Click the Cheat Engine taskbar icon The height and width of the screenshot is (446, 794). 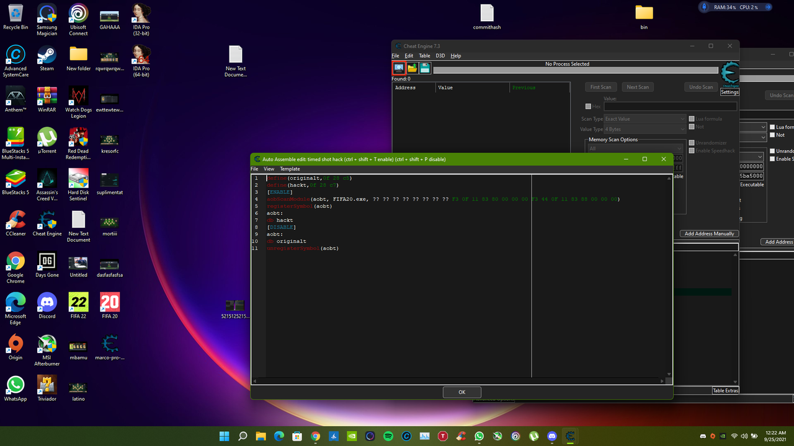pyautogui.click(x=570, y=436)
